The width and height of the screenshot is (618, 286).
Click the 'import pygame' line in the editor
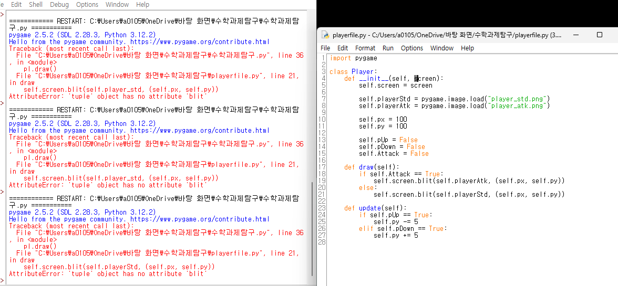pyautogui.click(x=353, y=58)
